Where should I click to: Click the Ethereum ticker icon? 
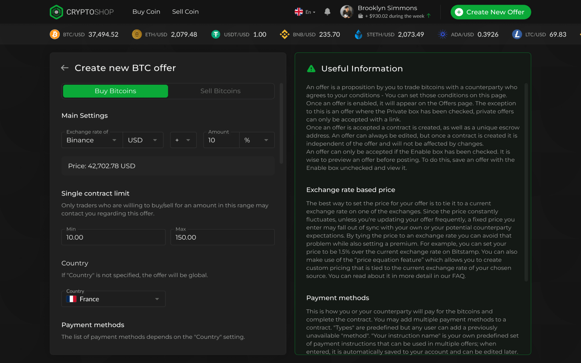[137, 34]
